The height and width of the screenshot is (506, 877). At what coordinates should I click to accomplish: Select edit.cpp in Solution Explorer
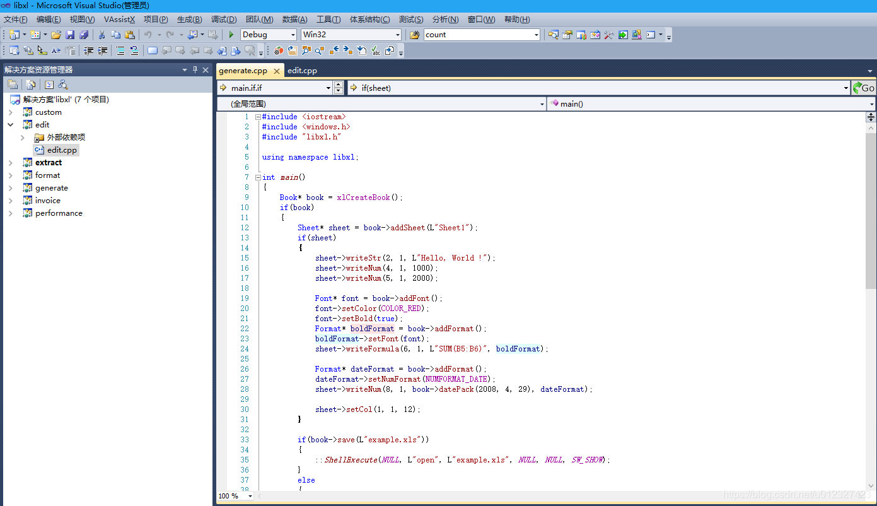61,150
